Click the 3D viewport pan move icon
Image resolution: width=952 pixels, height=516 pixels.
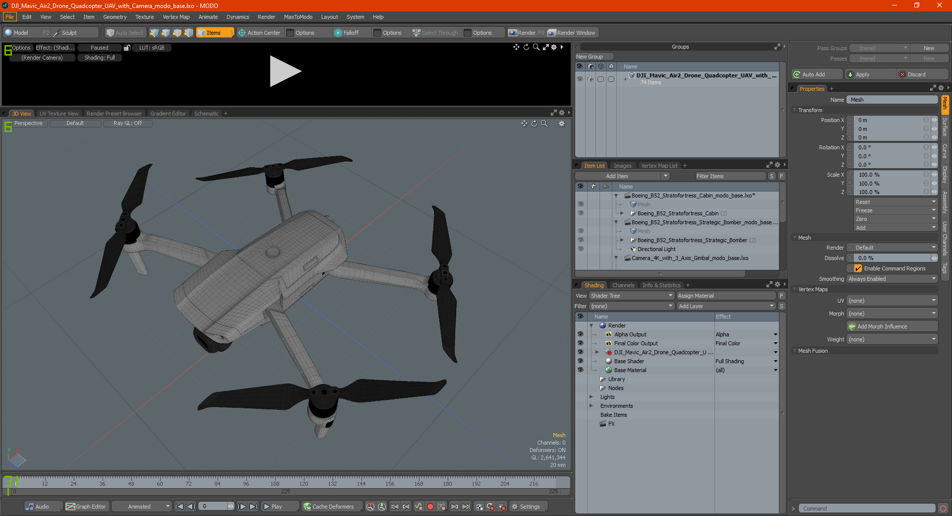click(x=524, y=124)
